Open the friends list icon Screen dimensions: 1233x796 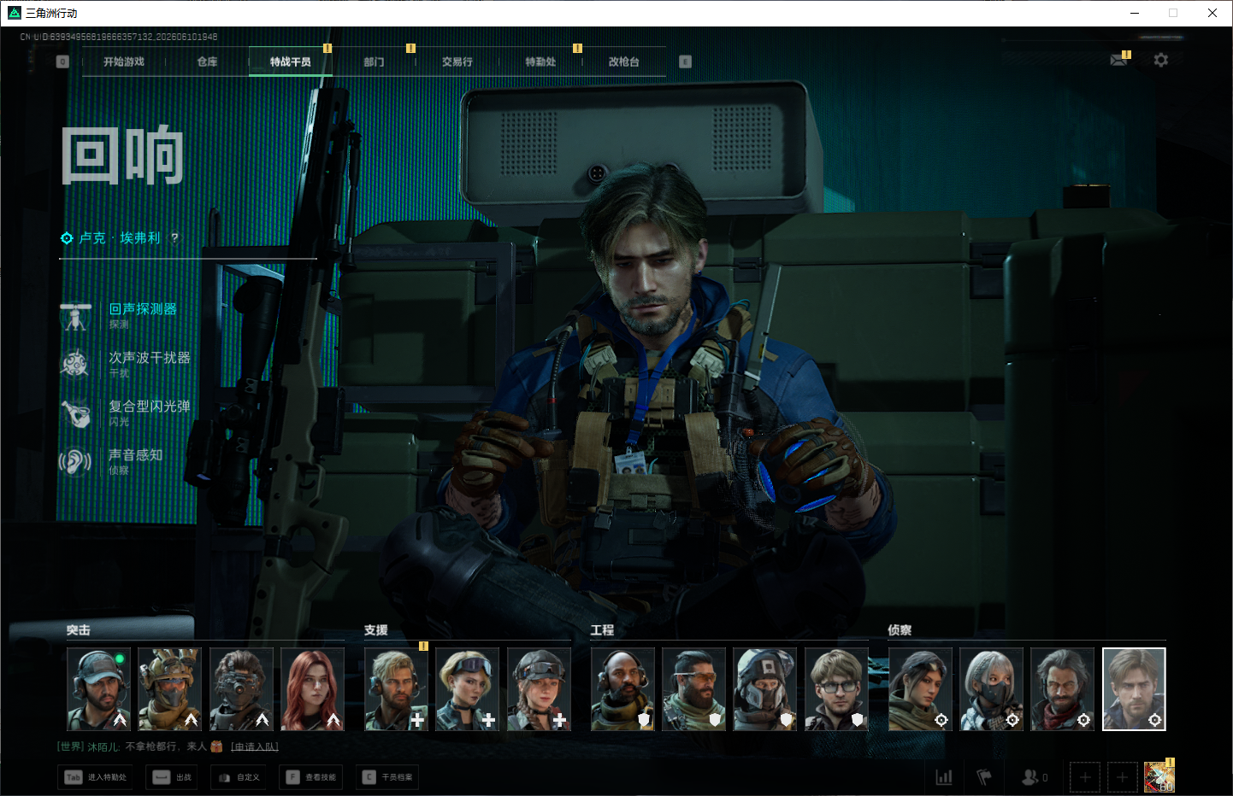click(x=1034, y=777)
